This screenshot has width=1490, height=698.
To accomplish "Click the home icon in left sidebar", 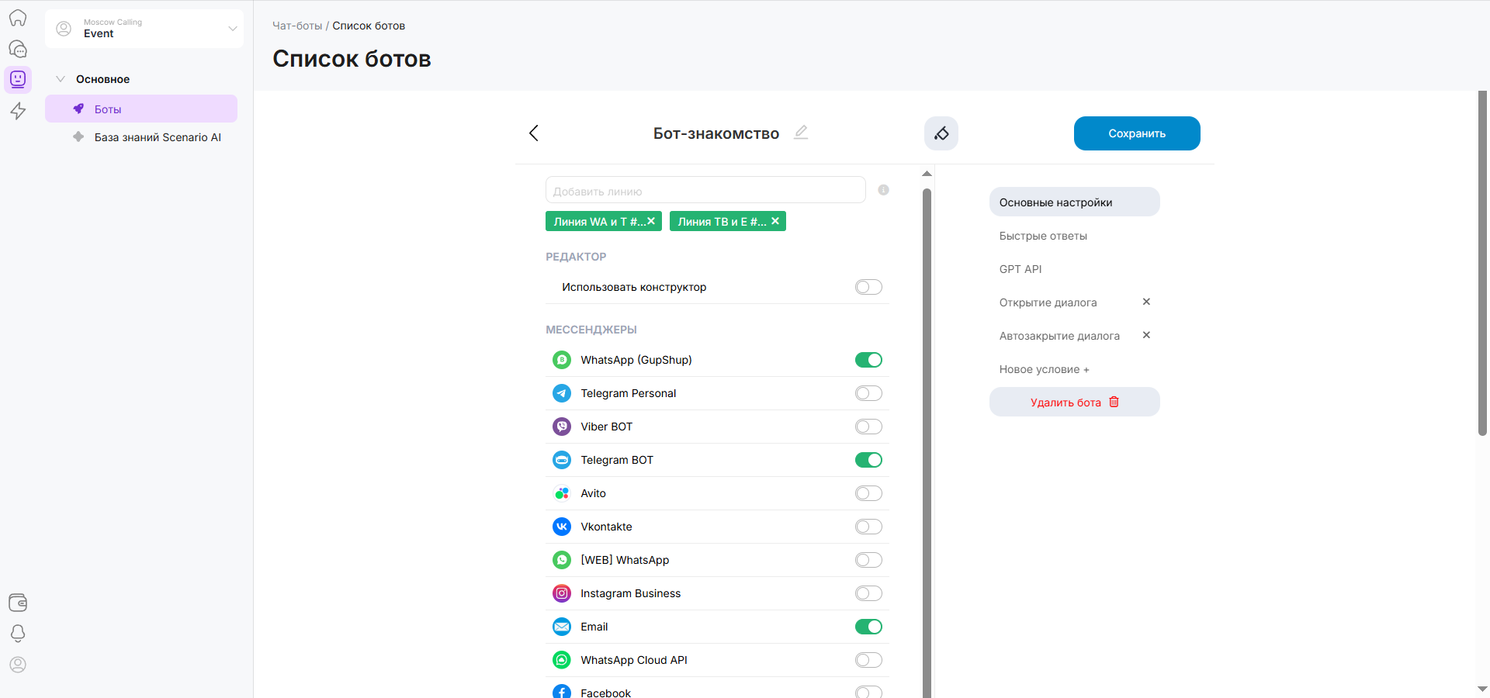I will click(x=18, y=18).
